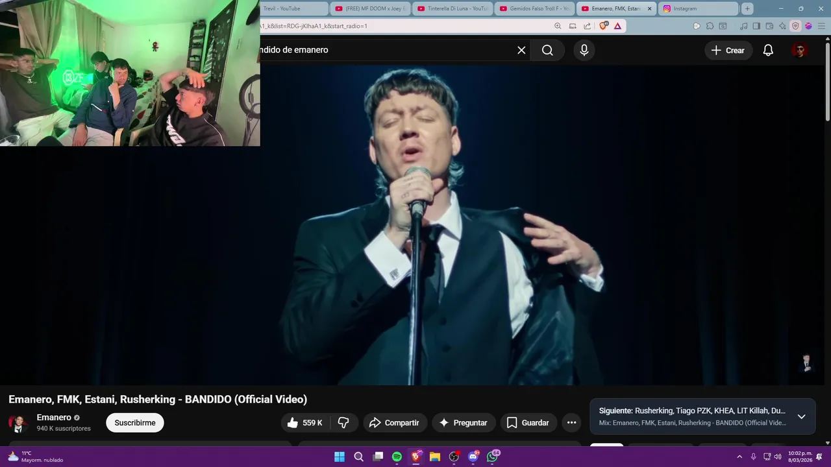831x467 pixels.
Task: Switch to the Trevil - YouTube tab
Action: (x=293, y=8)
